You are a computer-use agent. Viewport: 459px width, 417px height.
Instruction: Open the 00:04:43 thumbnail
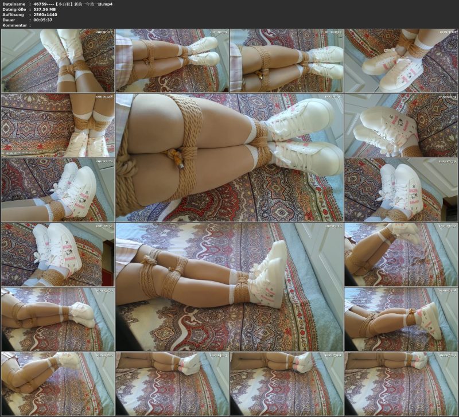coord(172,384)
